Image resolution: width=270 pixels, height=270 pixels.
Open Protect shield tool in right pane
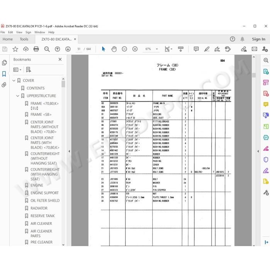click(x=266, y=160)
